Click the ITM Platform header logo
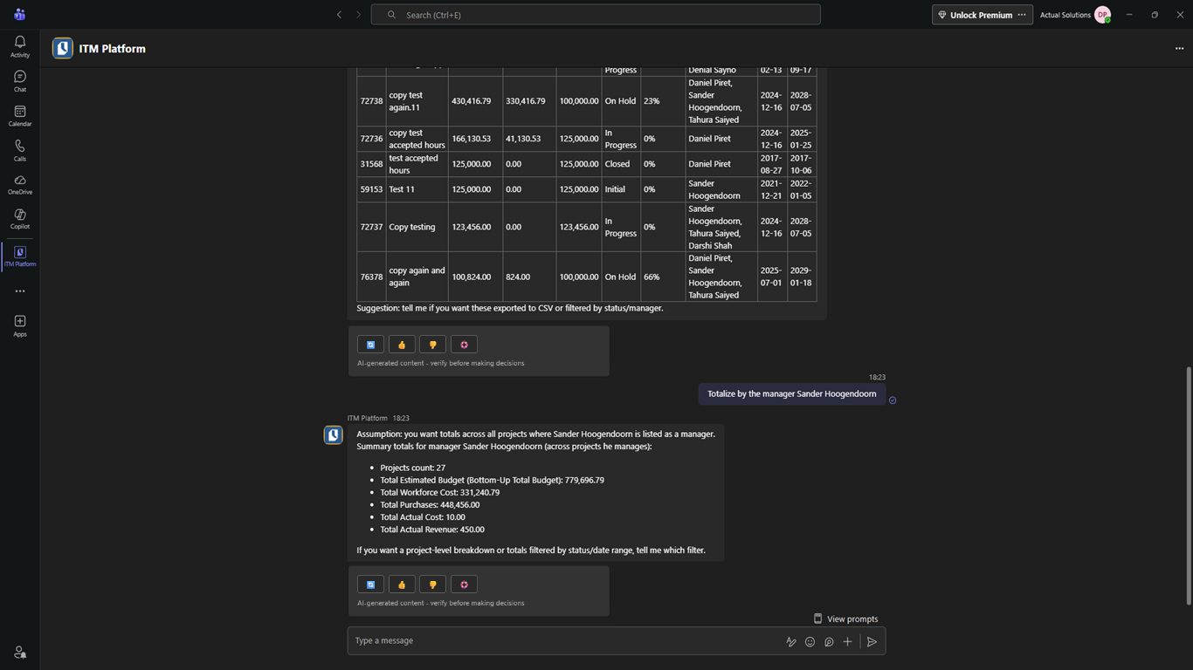Image resolution: width=1193 pixels, height=670 pixels. [62, 49]
